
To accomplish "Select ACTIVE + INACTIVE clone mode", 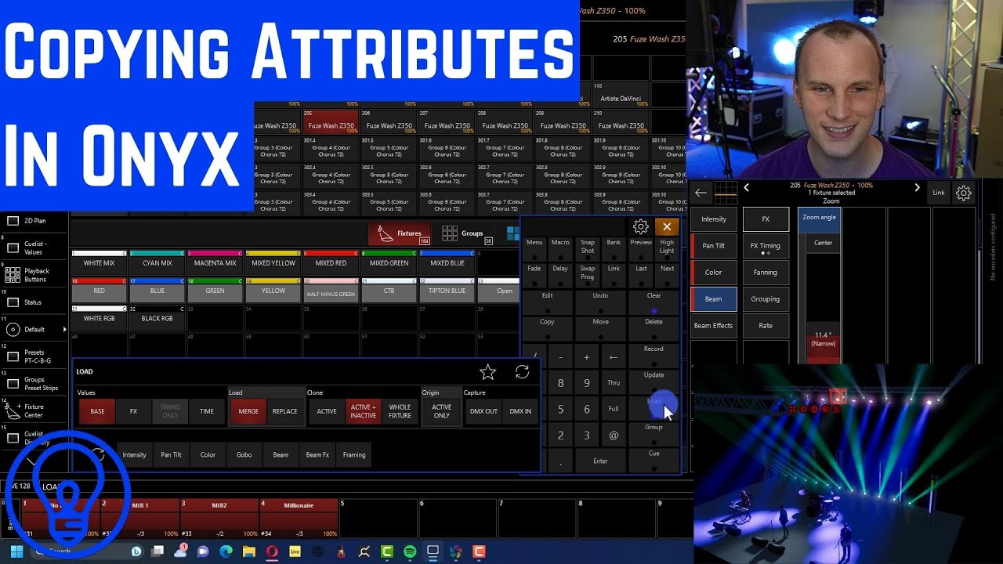I will click(x=363, y=411).
